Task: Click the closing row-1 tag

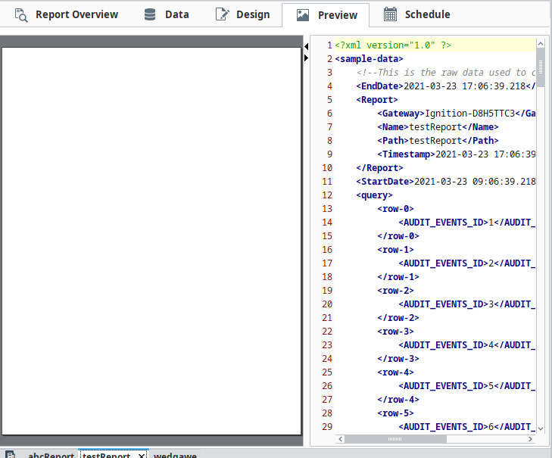Action: click(398, 277)
